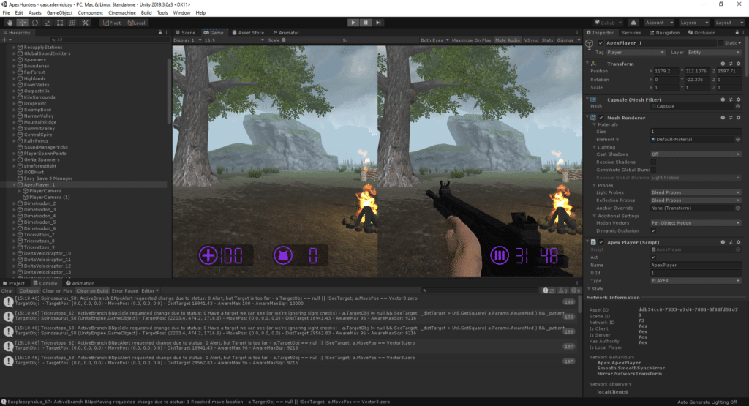The image size is (749, 406).
Task: Open the custom editor tools icon
Action: point(85,23)
